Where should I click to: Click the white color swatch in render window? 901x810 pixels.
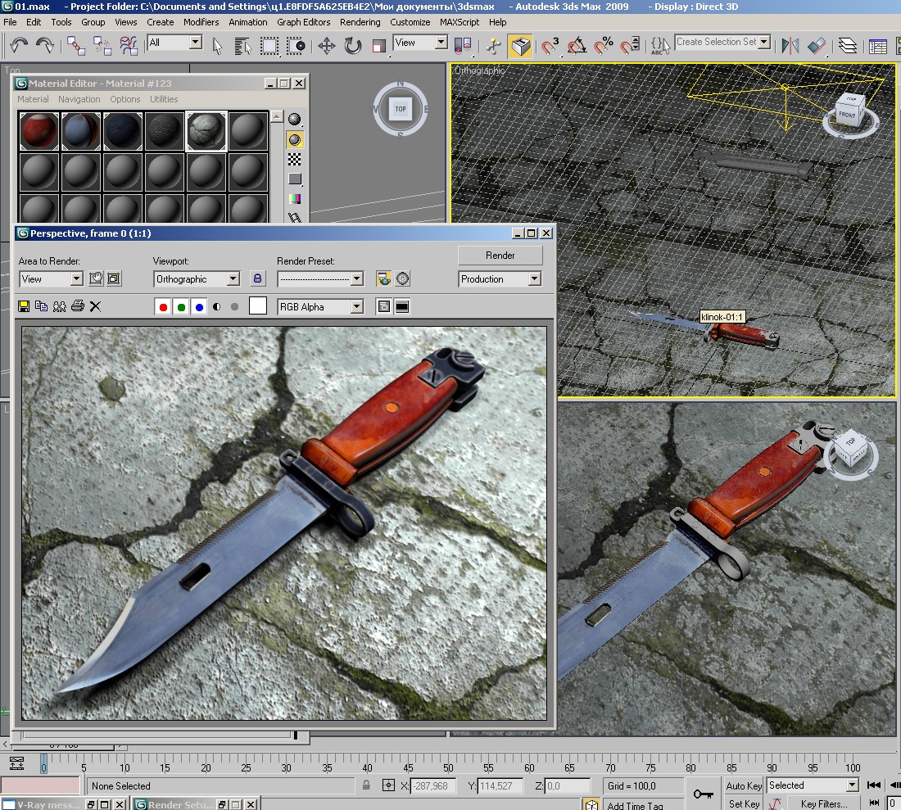258,306
